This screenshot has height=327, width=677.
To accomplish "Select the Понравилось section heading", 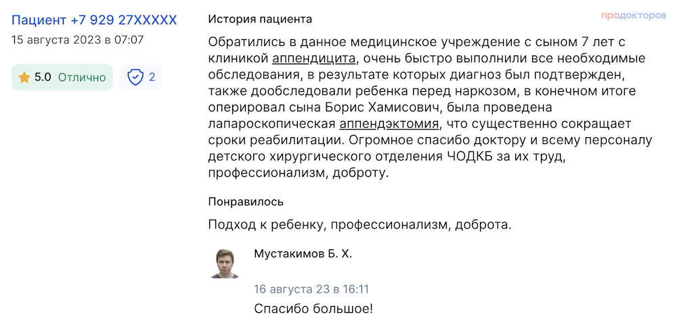I will pos(246,201).
